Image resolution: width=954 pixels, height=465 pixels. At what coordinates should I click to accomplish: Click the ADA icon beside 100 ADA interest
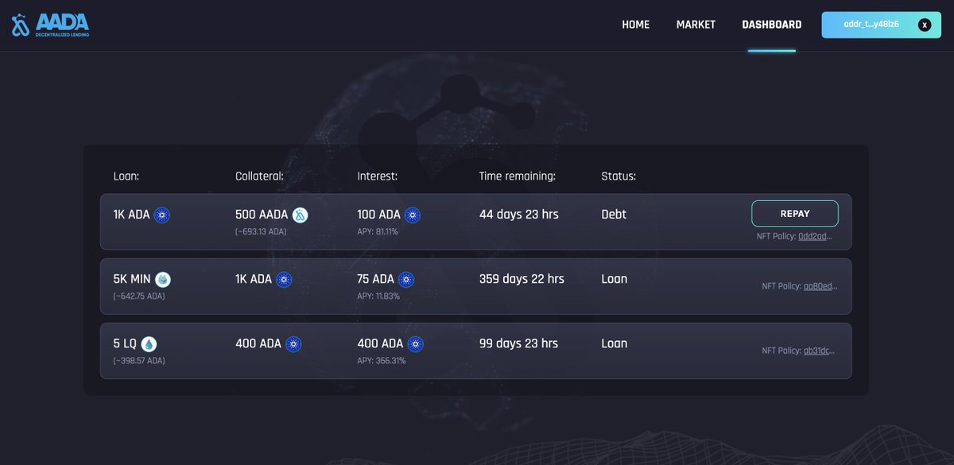413,215
